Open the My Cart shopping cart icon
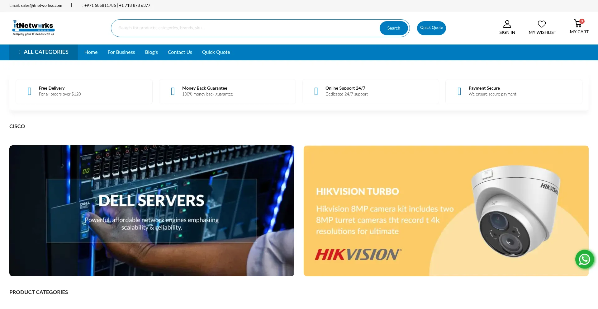The width and height of the screenshot is (598, 309). pyautogui.click(x=578, y=23)
